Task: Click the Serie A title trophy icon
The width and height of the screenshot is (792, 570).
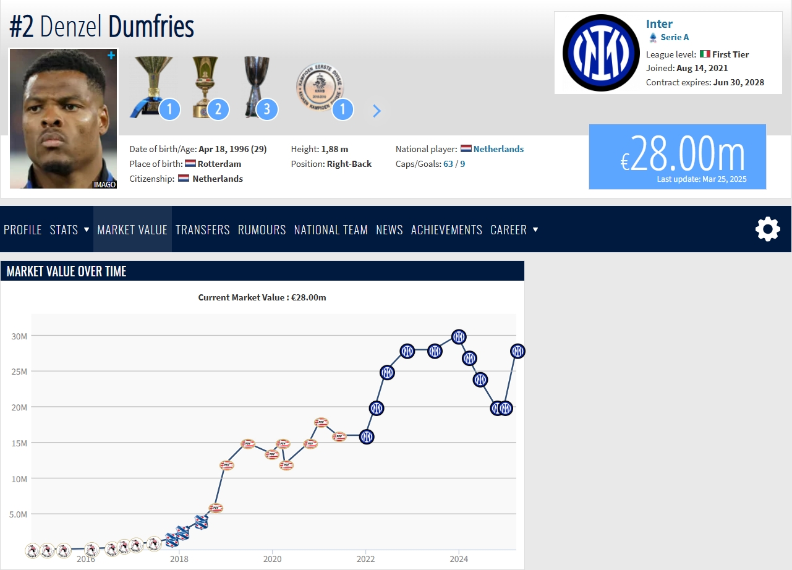Action: [x=147, y=87]
